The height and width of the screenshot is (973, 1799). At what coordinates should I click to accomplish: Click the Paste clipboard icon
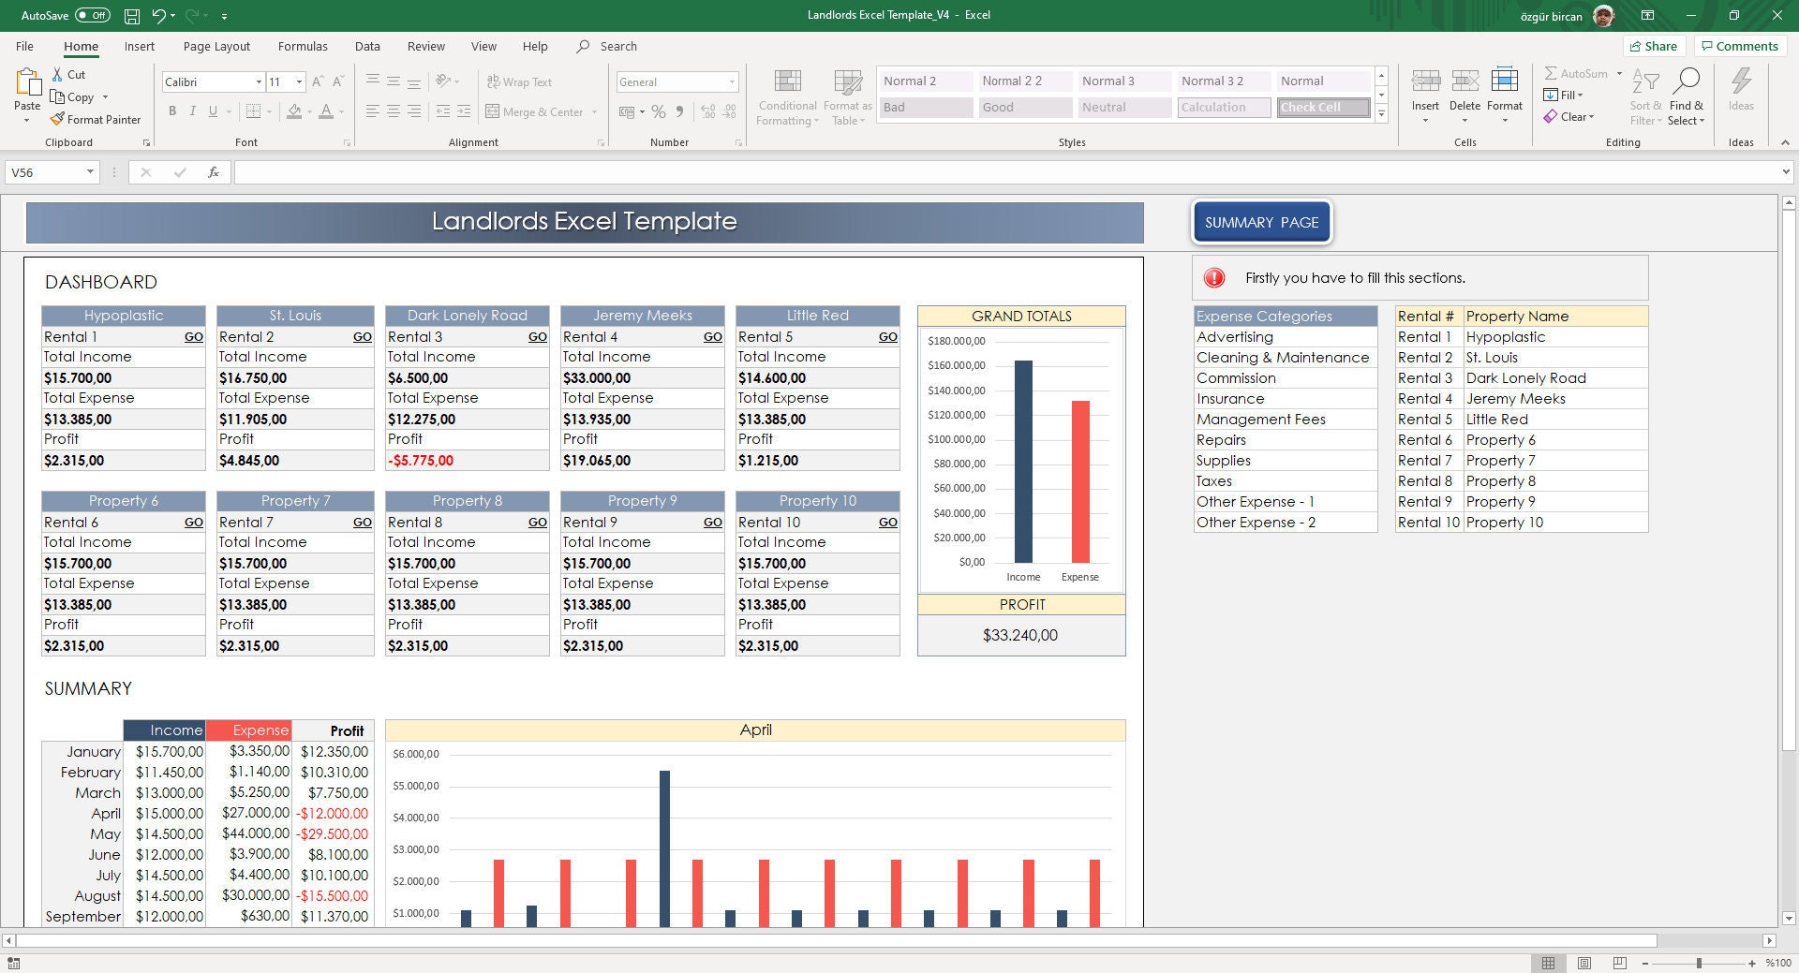(x=27, y=83)
